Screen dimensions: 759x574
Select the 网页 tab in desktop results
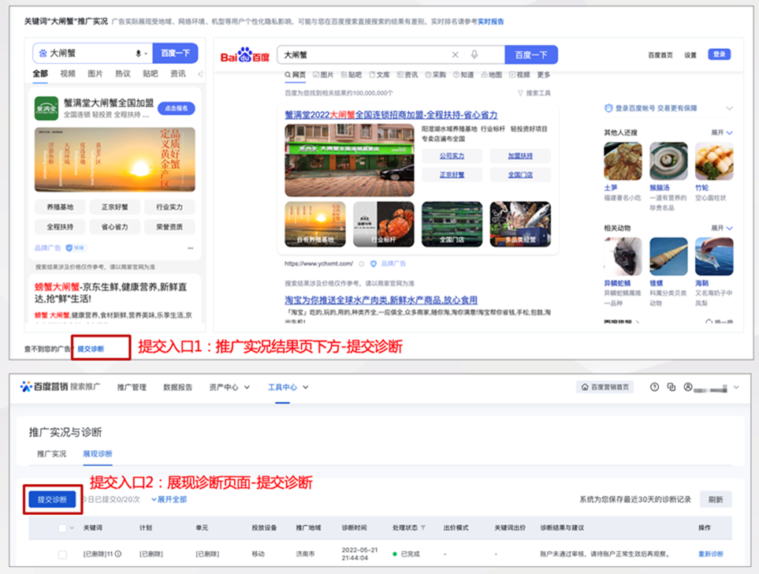pos(296,75)
